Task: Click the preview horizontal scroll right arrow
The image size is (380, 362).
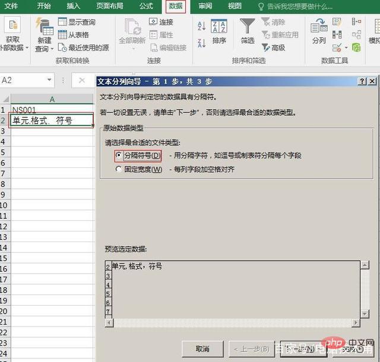Action: (356, 322)
